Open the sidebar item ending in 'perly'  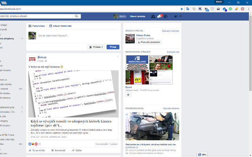click(11, 107)
